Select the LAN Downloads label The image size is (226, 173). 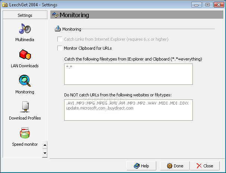click(25, 66)
